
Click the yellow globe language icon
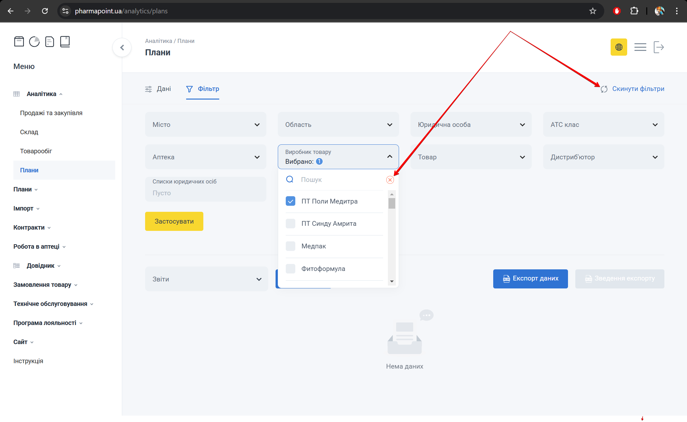pyautogui.click(x=619, y=47)
